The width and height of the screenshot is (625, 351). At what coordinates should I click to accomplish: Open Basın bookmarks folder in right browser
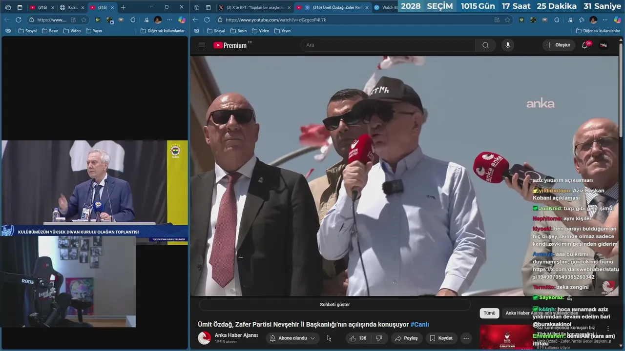pos(238,31)
